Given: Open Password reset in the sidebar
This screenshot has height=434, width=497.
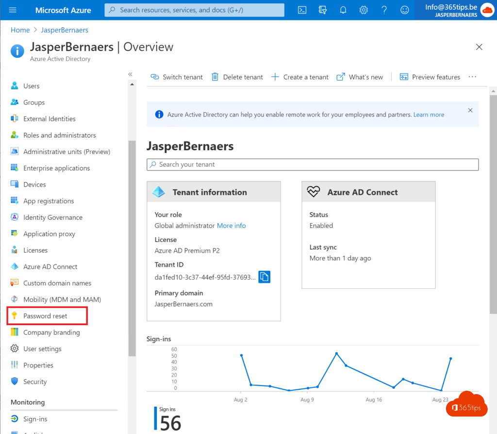Looking at the screenshot, I should click(45, 316).
